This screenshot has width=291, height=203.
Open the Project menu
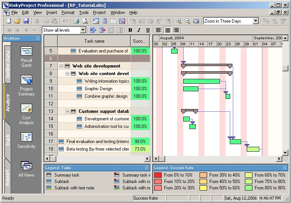pyautogui.click(x=99, y=12)
